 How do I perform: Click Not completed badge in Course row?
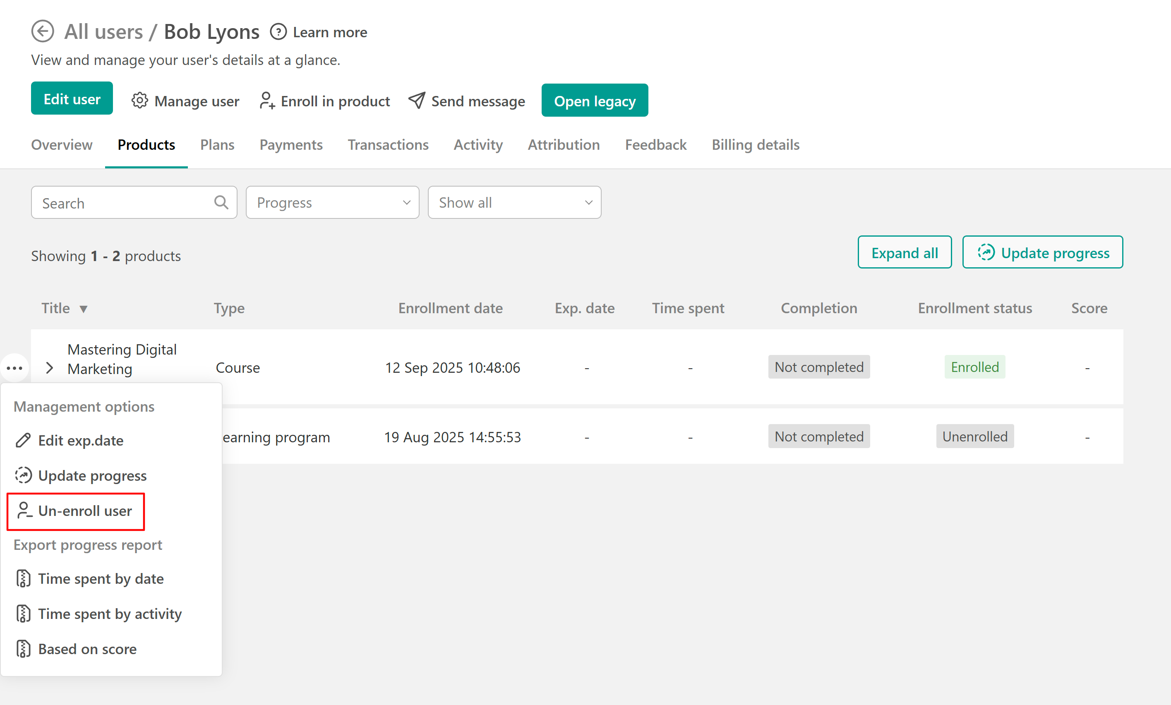(819, 367)
